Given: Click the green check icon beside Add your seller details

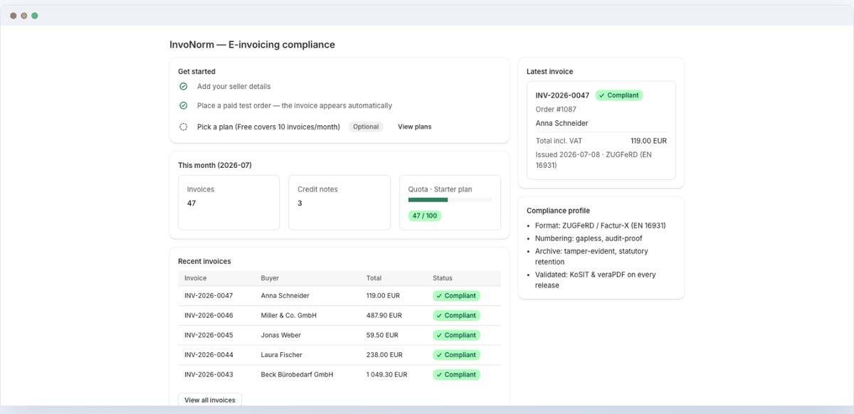Looking at the screenshot, I should pyautogui.click(x=183, y=86).
